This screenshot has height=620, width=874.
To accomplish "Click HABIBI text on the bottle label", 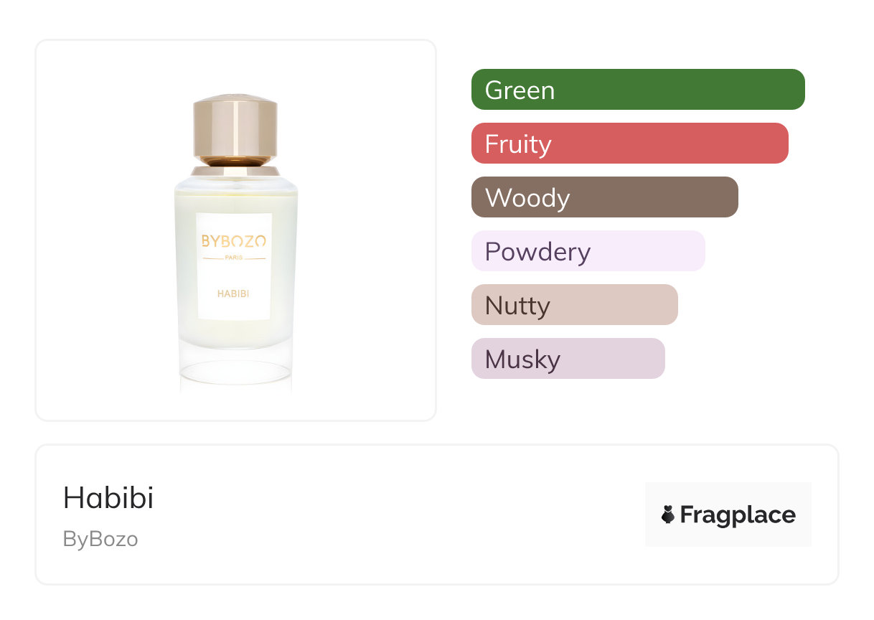I will [x=234, y=293].
